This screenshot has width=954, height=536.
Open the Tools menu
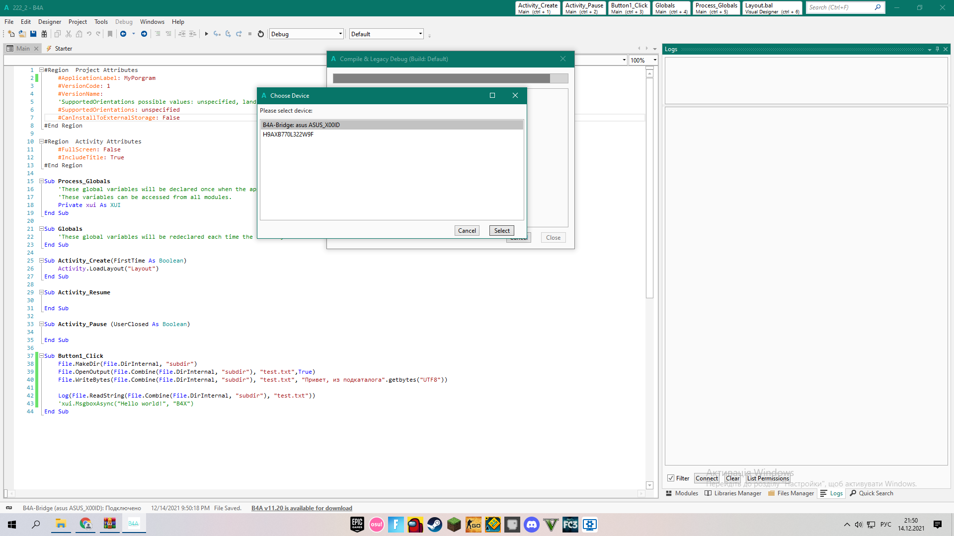click(x=101, y=21)
